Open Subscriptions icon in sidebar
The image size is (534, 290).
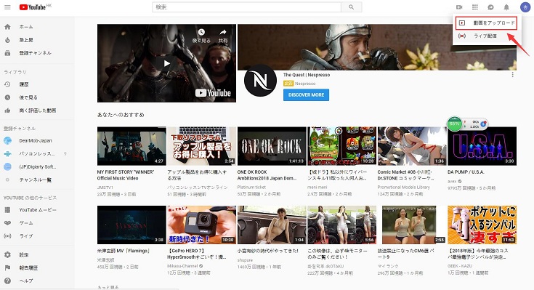coord(7,53)
